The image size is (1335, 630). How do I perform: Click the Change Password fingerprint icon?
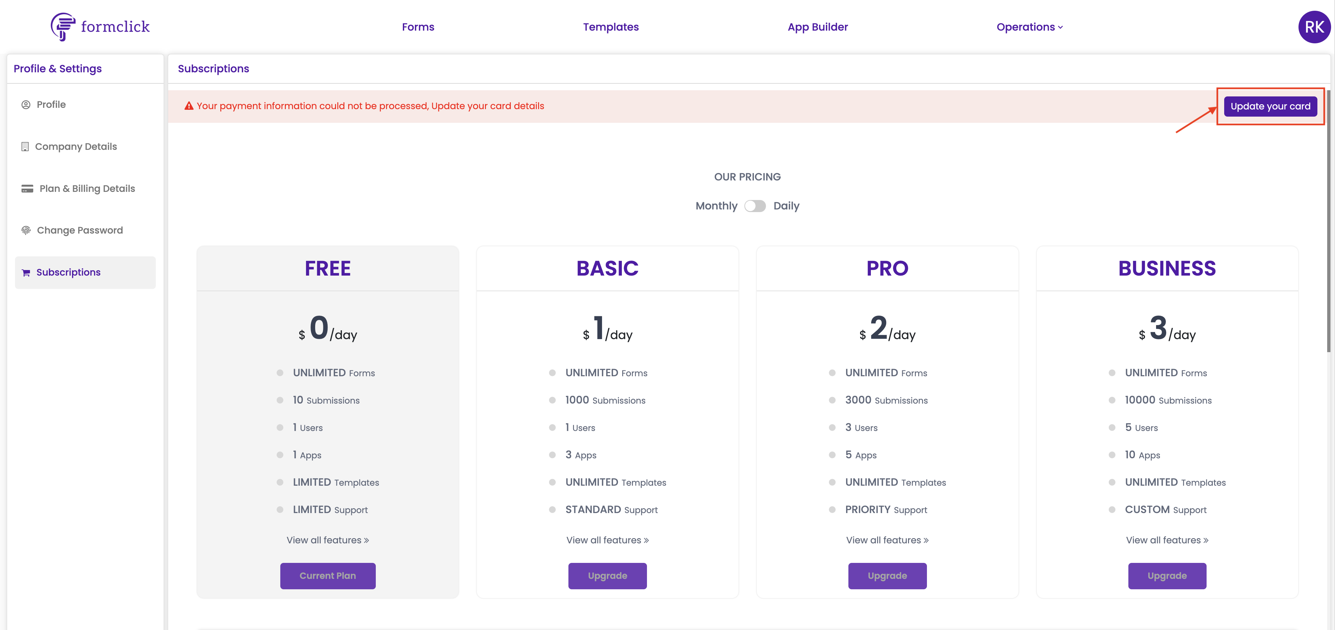pos(26,230)
